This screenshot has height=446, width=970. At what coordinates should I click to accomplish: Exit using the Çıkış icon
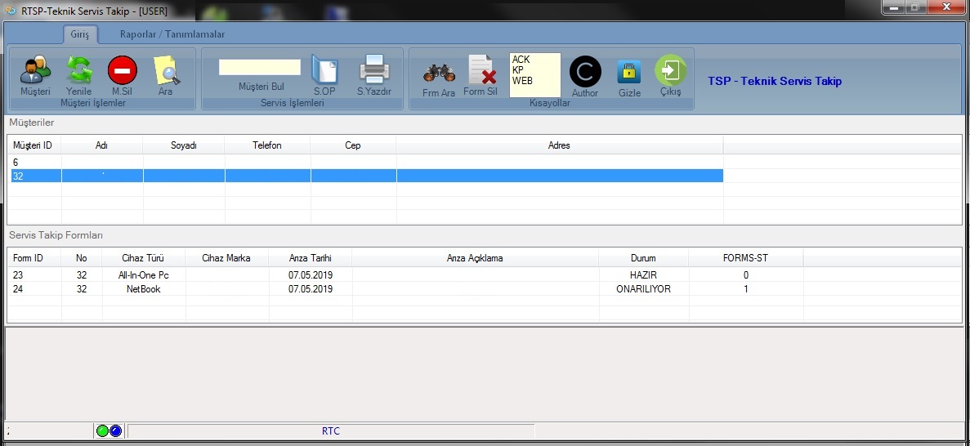click(671, 70)
